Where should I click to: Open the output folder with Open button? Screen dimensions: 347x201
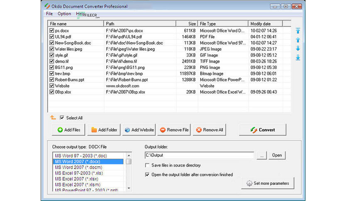(x=277, y=155)
